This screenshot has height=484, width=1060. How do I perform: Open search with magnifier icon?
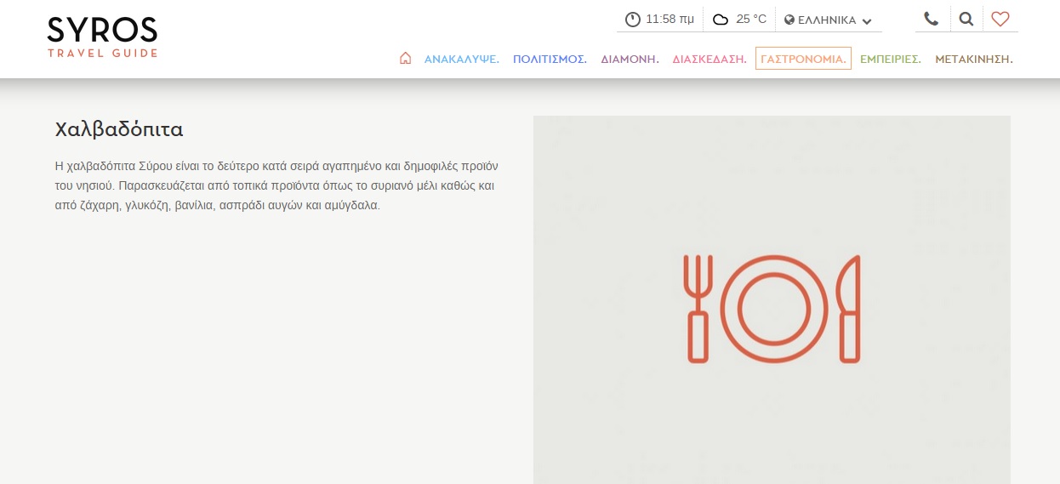[966, 19]
